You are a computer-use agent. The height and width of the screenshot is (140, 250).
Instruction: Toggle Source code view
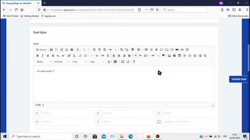pyautogui.click(x=41, y=50)
